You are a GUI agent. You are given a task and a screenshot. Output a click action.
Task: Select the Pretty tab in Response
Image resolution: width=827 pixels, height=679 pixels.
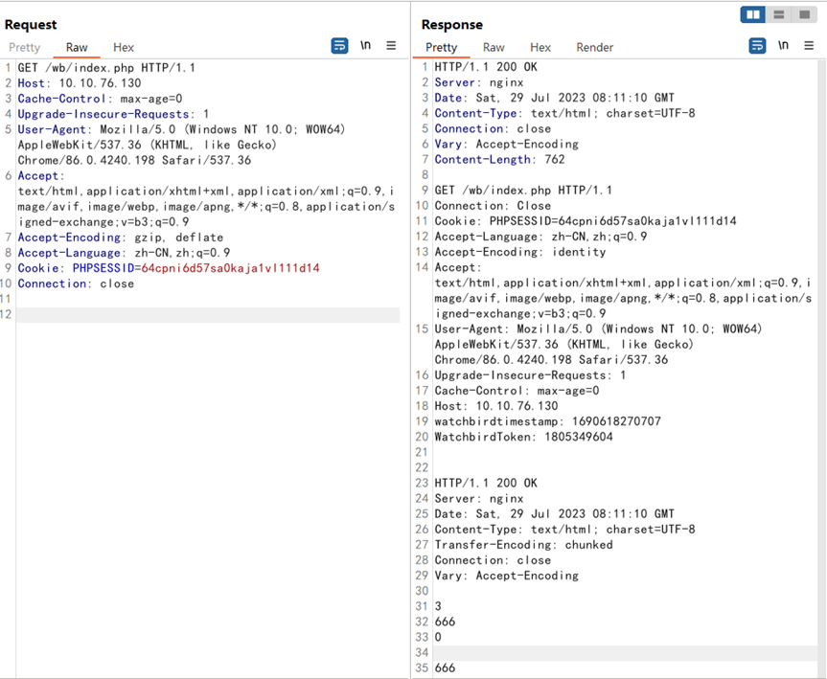click(x=442, y=47)
